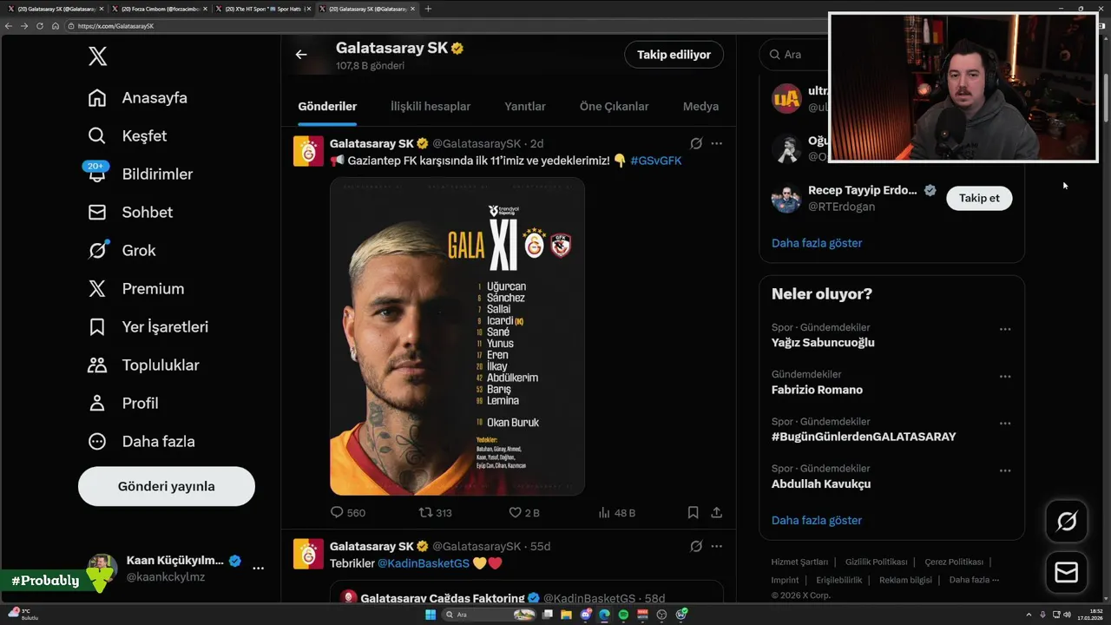The image size is (1111, 625).
Task: Open options for Abdullah Kavukçu trend
Action: click(x=1005, y=470)
